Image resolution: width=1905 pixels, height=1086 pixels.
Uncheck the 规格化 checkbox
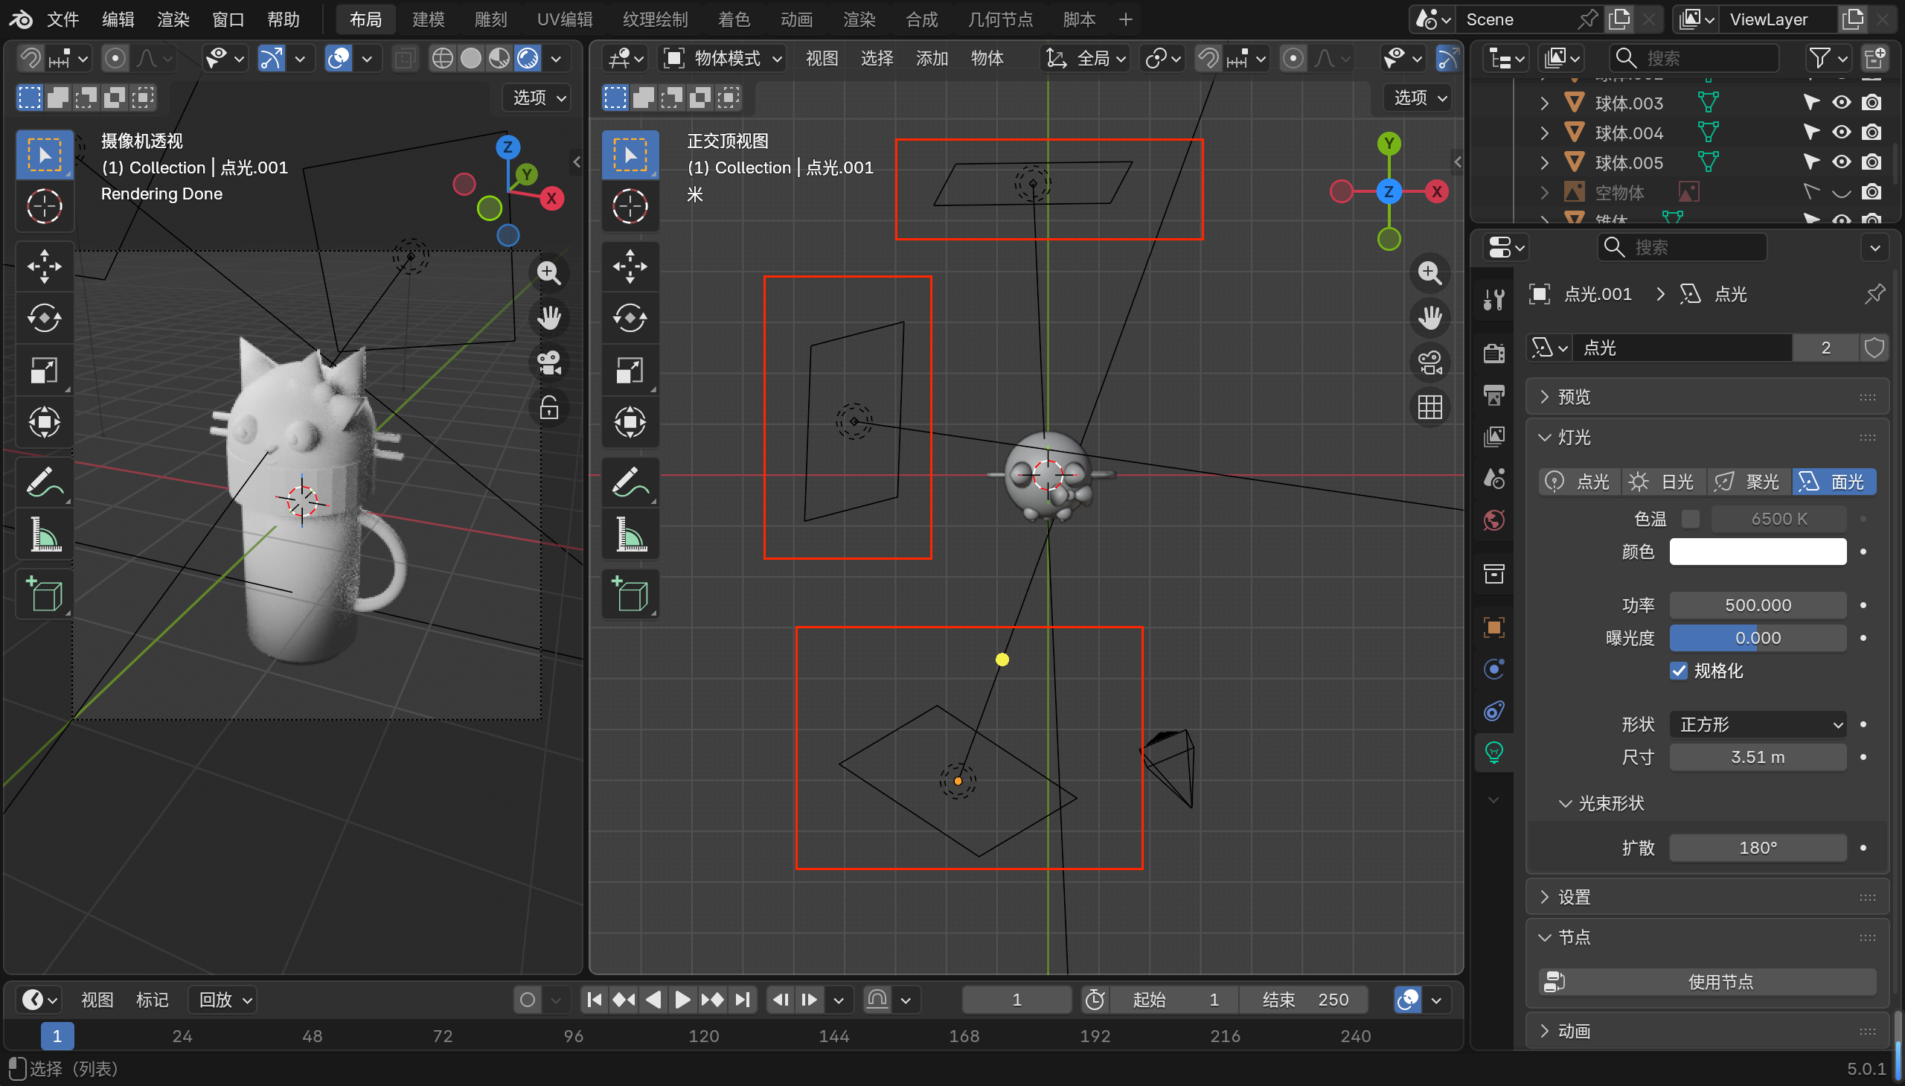pyautogui.click(x=1678, y=671)
